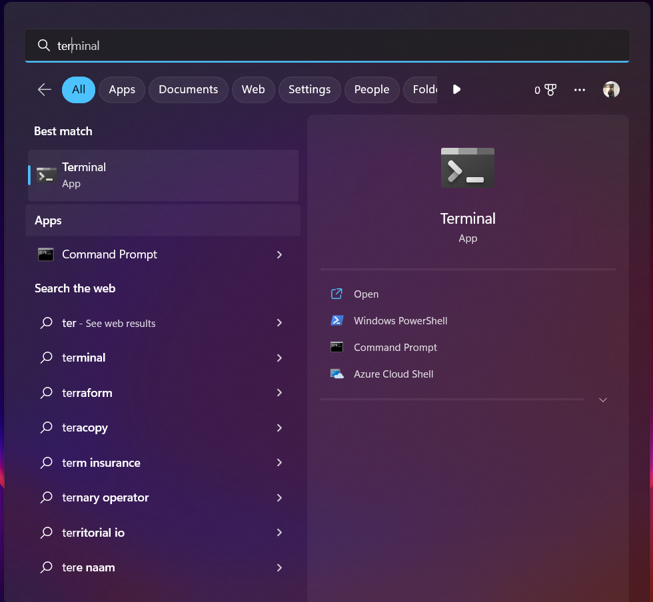This screenshot has width=653, height=602.
Task: Click the magnifier icon in search box
Action: click(x=44, y=45)
